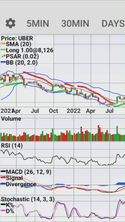Click the Stochastic (14, 3, 3) label
125x222 pixels.
tap(28, 199)
